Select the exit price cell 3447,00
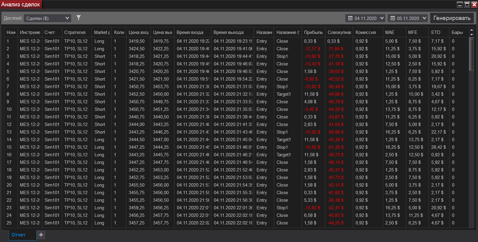This screenshot has height=242, width=478. (161, 140)
